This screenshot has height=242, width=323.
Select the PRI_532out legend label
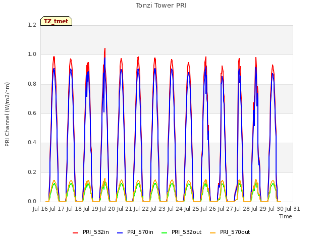(x=187, y=232)
